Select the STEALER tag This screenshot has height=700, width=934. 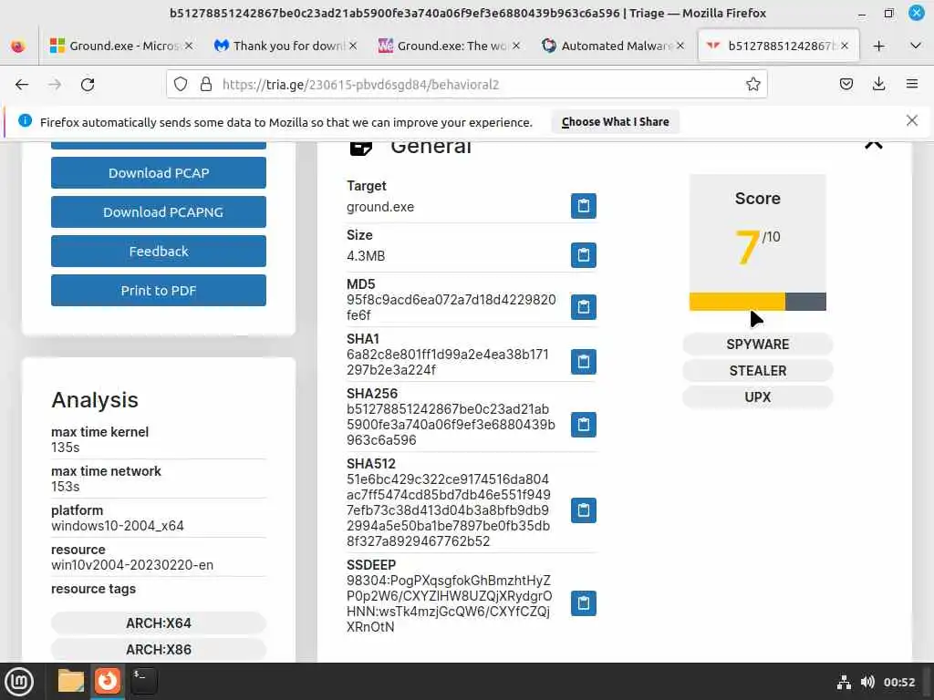[x=757, y=370]
